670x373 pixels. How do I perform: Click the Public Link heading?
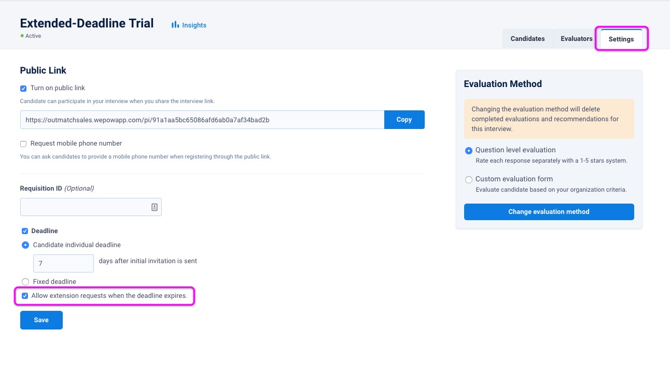point(43,70)
